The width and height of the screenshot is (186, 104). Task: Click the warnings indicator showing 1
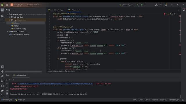169,14
